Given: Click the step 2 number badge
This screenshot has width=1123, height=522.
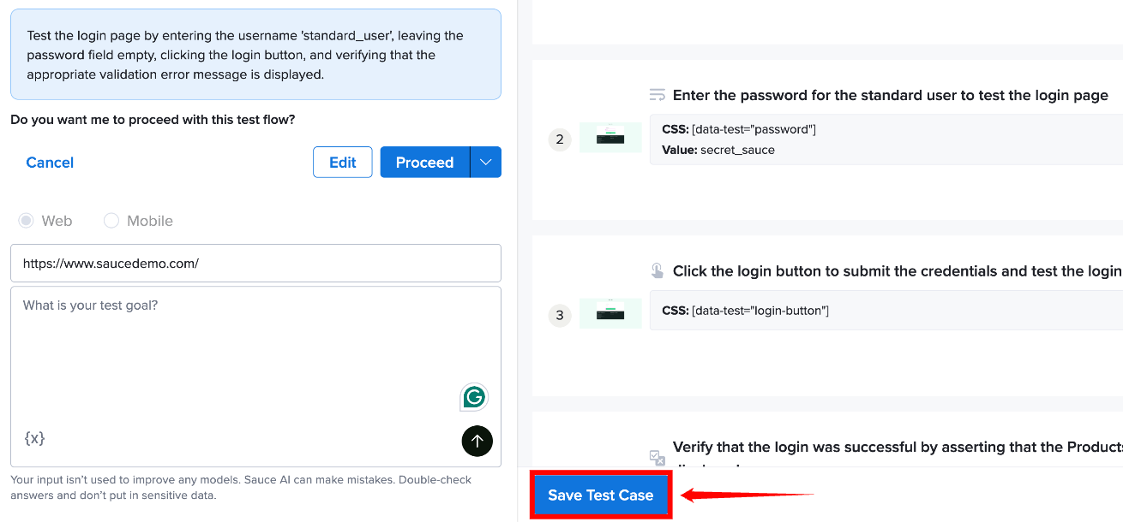Looking at the screenshot, I should tap(560, 139).
